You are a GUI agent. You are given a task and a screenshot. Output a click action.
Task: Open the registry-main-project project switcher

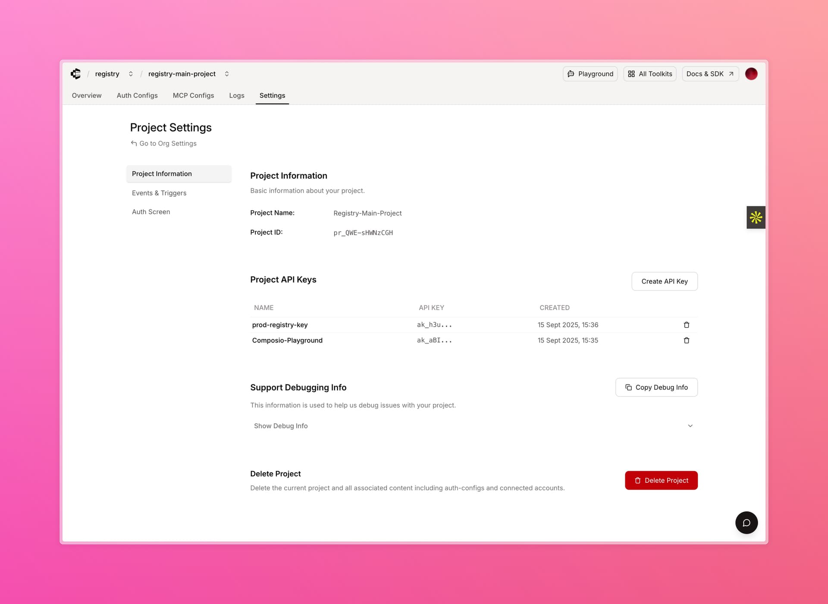pos(227,74)
